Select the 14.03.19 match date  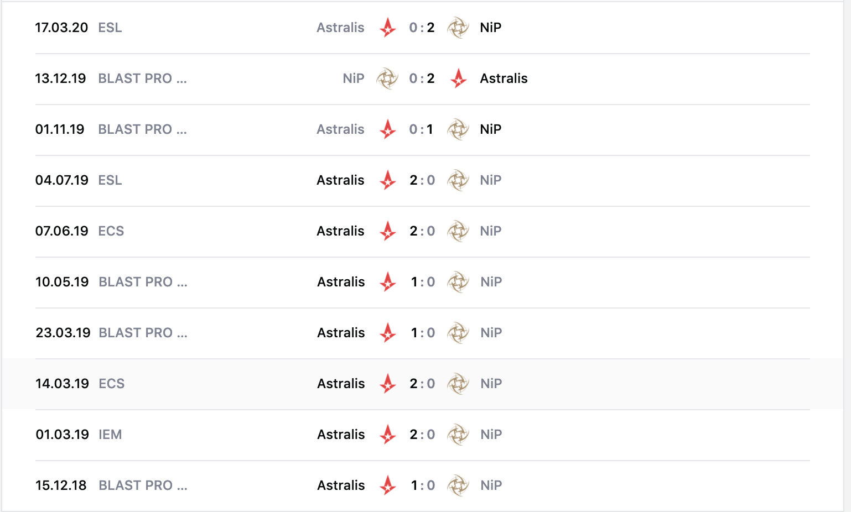click(62, 384)
